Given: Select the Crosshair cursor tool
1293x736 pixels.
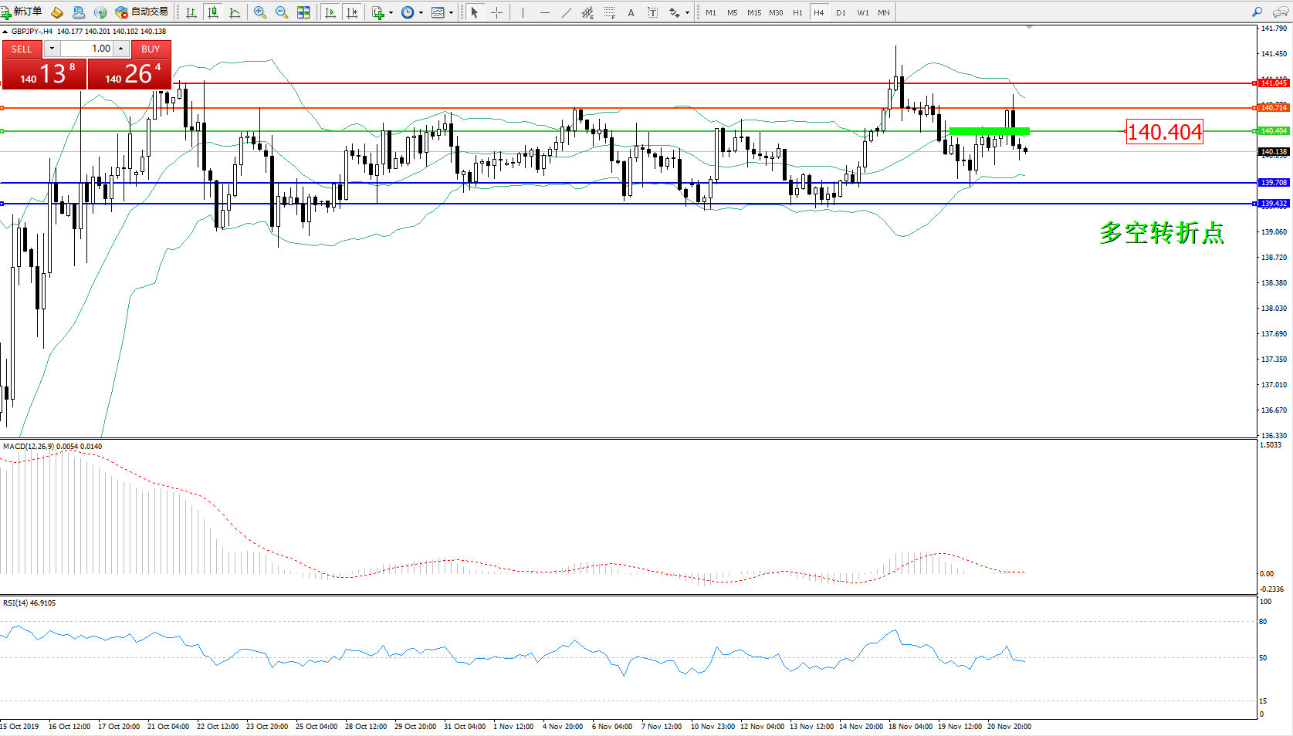Looking at the screenshot, I should [496, 12].
